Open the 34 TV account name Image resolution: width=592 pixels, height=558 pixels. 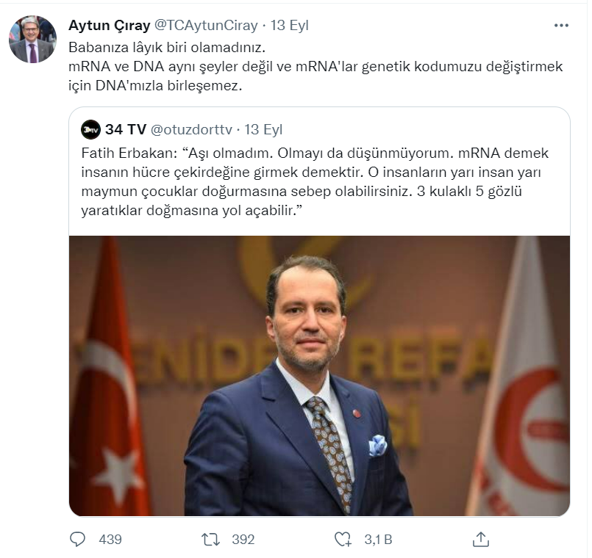[126, 130]
